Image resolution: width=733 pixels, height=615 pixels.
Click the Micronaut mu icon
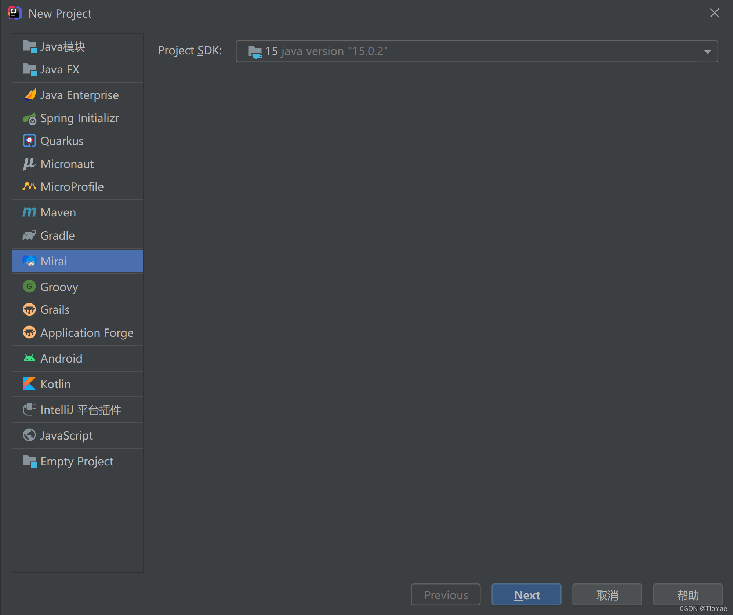(x=29, y=164)
